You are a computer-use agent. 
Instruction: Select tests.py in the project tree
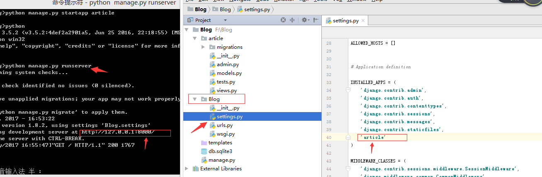point(226,82)
